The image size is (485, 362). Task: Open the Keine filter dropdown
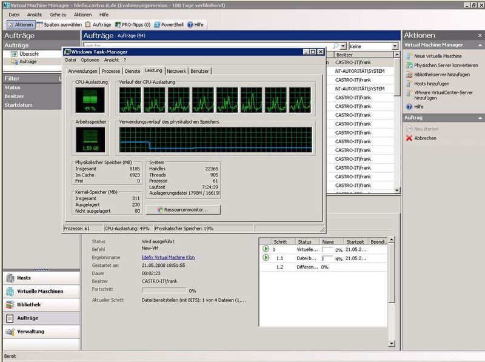tap(373, 46)
